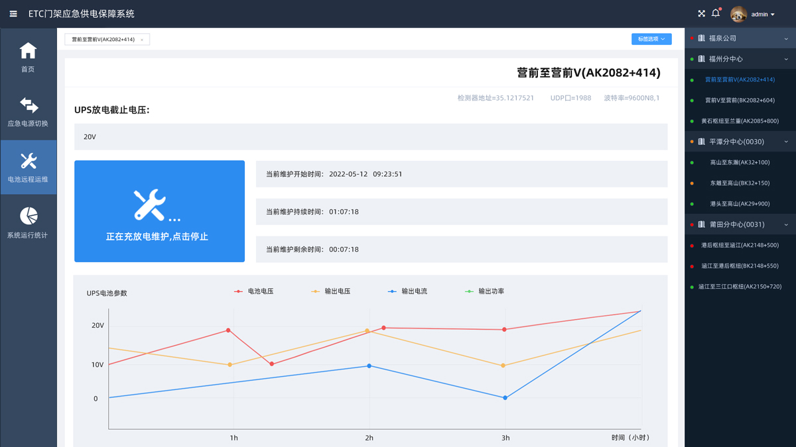Select 营前V至营前(BK2082+604) in the tree
796x447 pixels.
pos(740,101)
